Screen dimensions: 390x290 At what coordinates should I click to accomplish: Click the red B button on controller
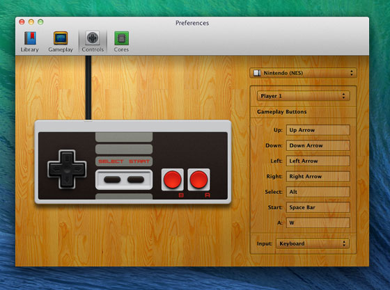pos(173,179)
